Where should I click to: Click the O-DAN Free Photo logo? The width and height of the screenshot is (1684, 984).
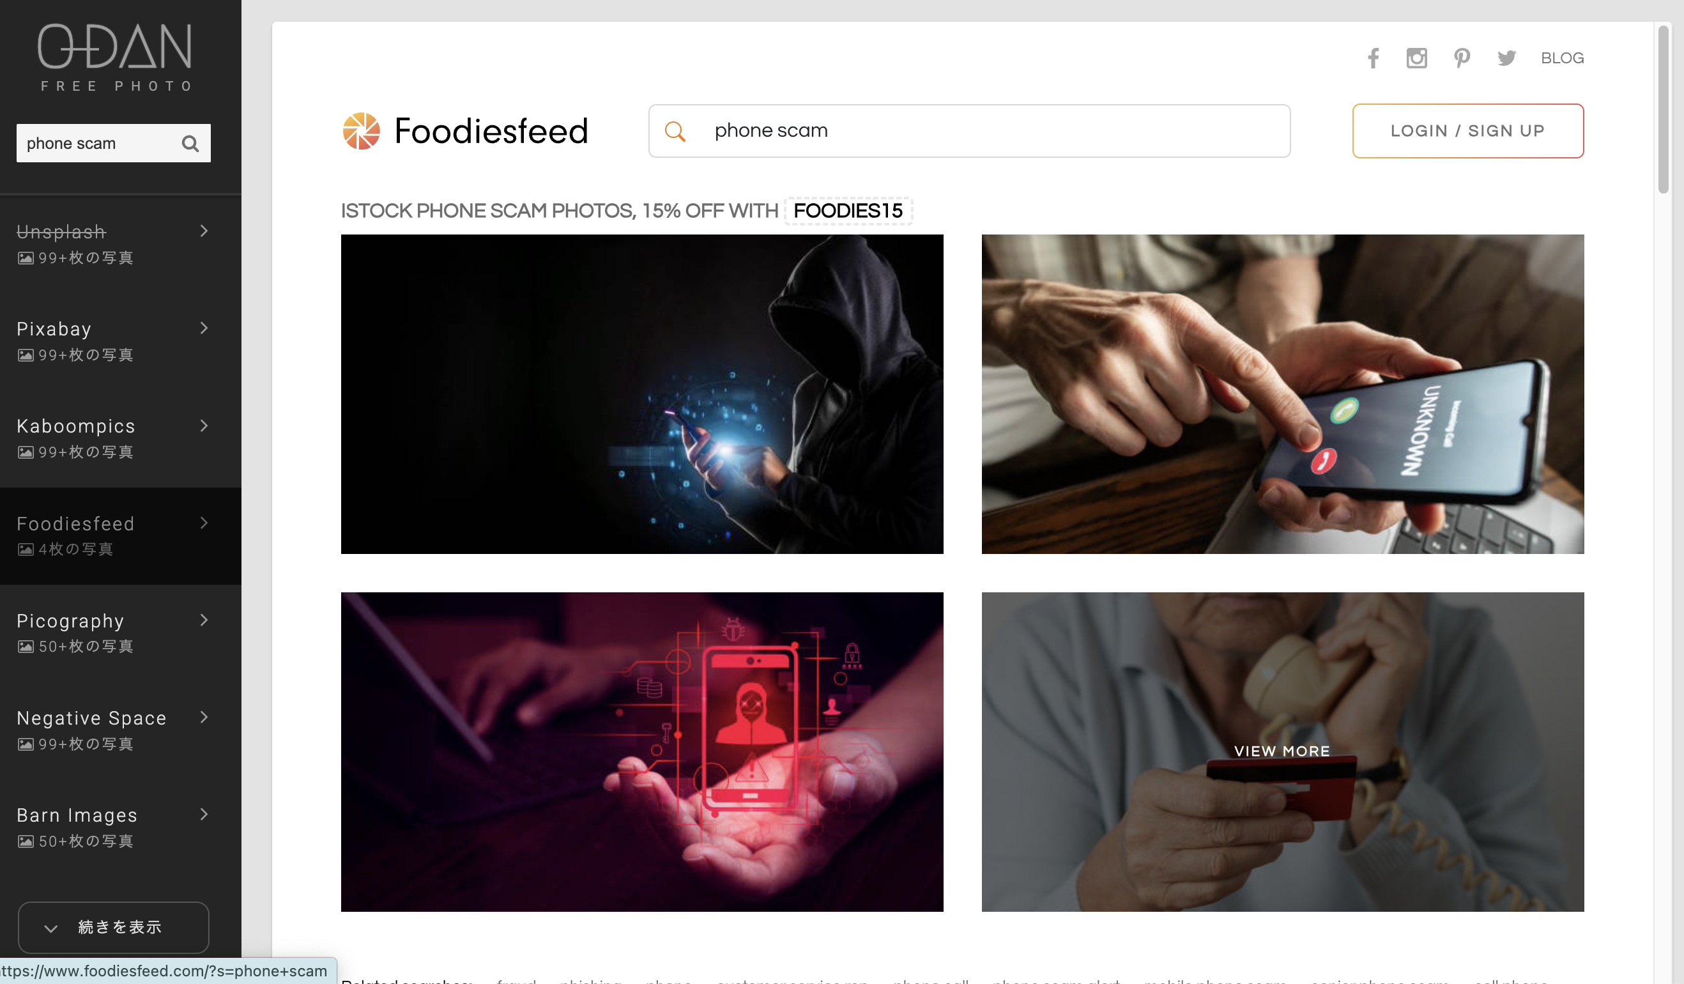tap(115, 58)
